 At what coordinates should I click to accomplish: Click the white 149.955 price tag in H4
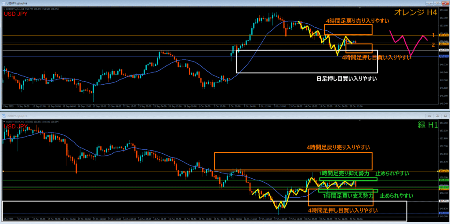pos(443,50)
